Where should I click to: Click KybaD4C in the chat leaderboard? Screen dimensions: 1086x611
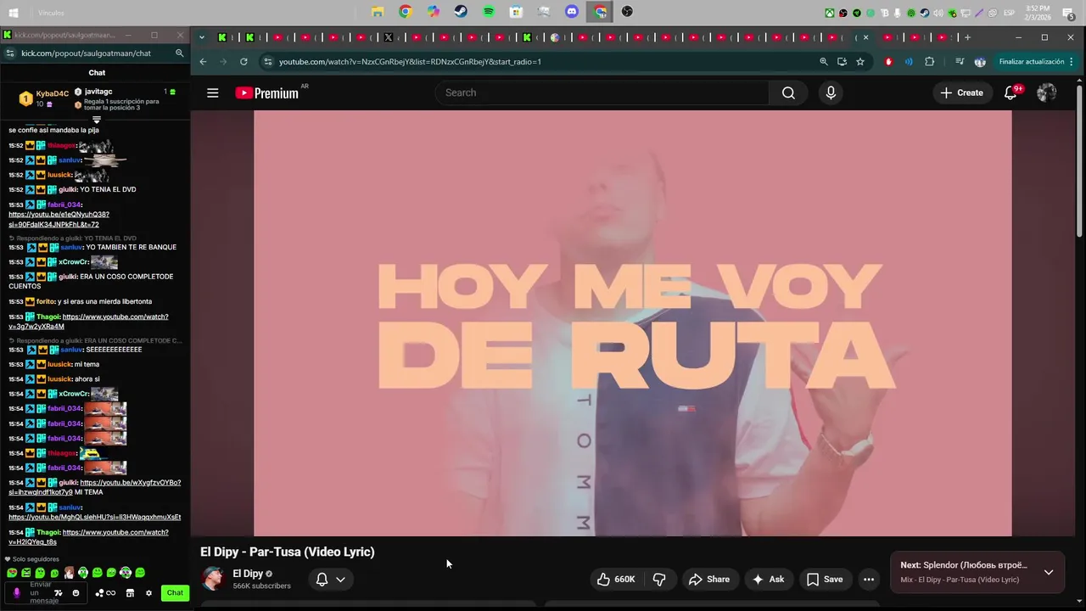(x=52, y=94)
